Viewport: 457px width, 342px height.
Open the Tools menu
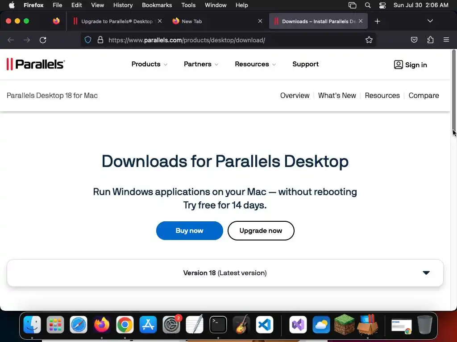[x=188, y=5]
